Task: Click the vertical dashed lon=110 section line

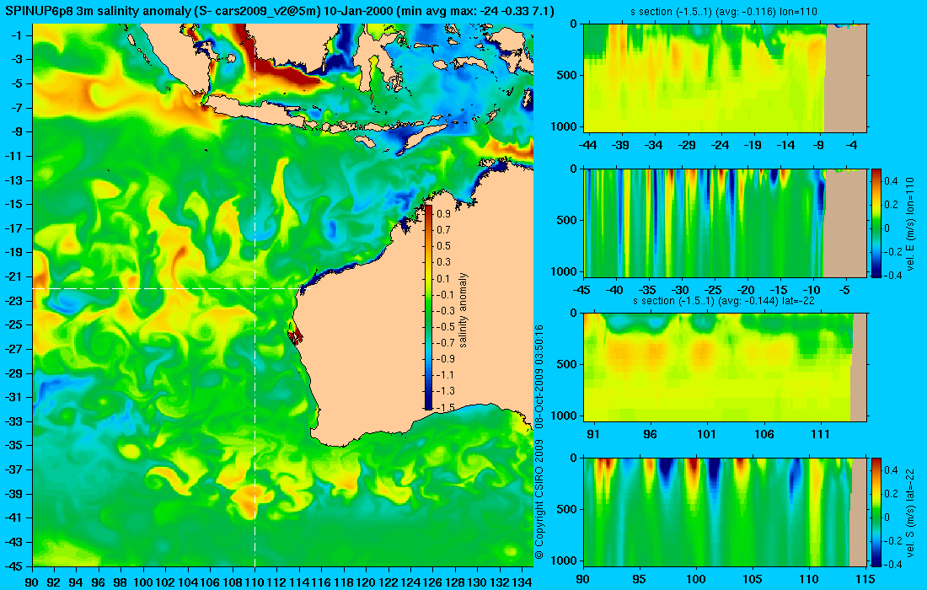Action: (255, 296)
